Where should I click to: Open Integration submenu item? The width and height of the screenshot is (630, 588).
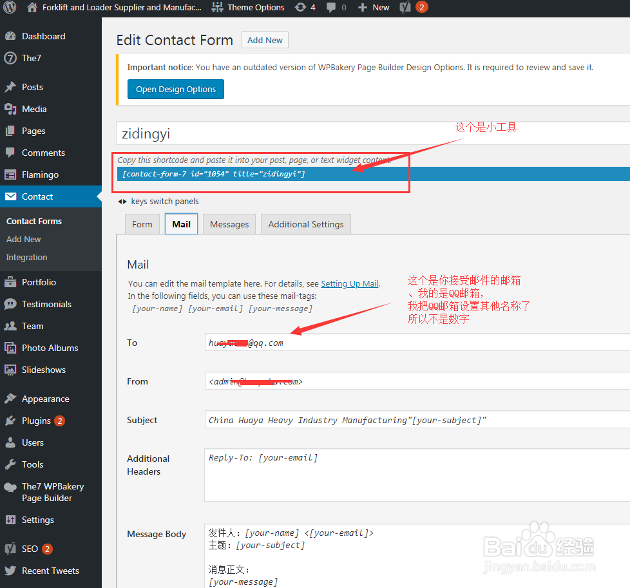[26, 258]
